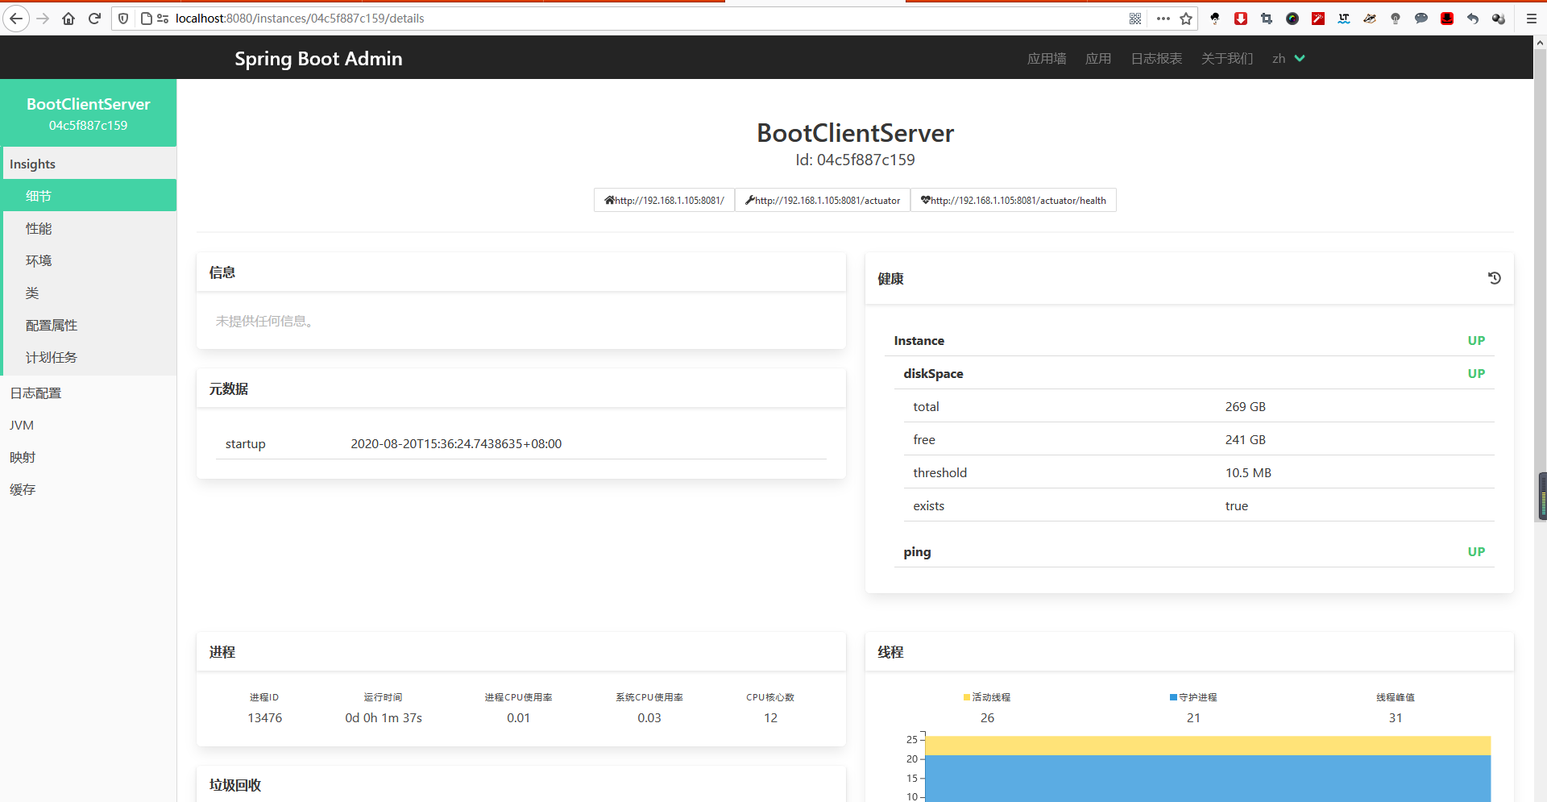Select 性能 in the sidebar
This screenshot has height=802, width=1547.
(39, 229)
